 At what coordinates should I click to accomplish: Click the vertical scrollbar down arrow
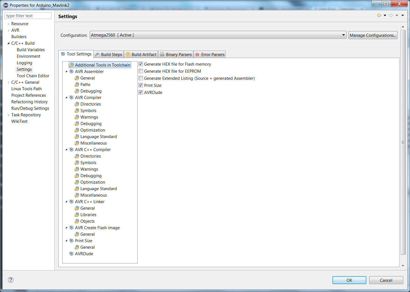pos(403,266)
